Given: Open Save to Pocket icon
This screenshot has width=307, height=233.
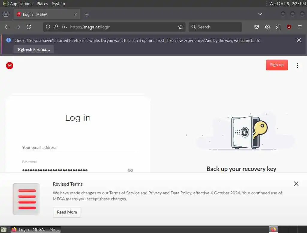Looking at the screenshot, I should [257, 27].
